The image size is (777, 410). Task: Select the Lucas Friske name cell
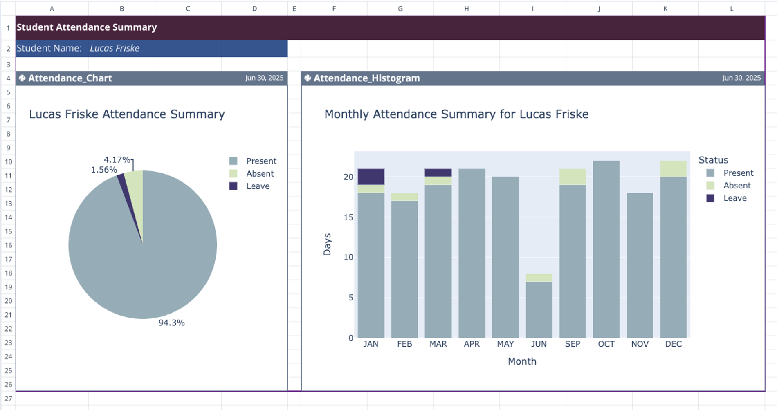tap(115, 48)
